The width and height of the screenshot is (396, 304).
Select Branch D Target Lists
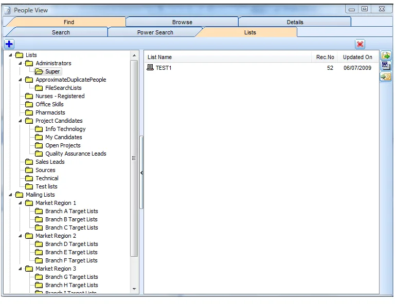pyautogui.click(x=71, y=244)
